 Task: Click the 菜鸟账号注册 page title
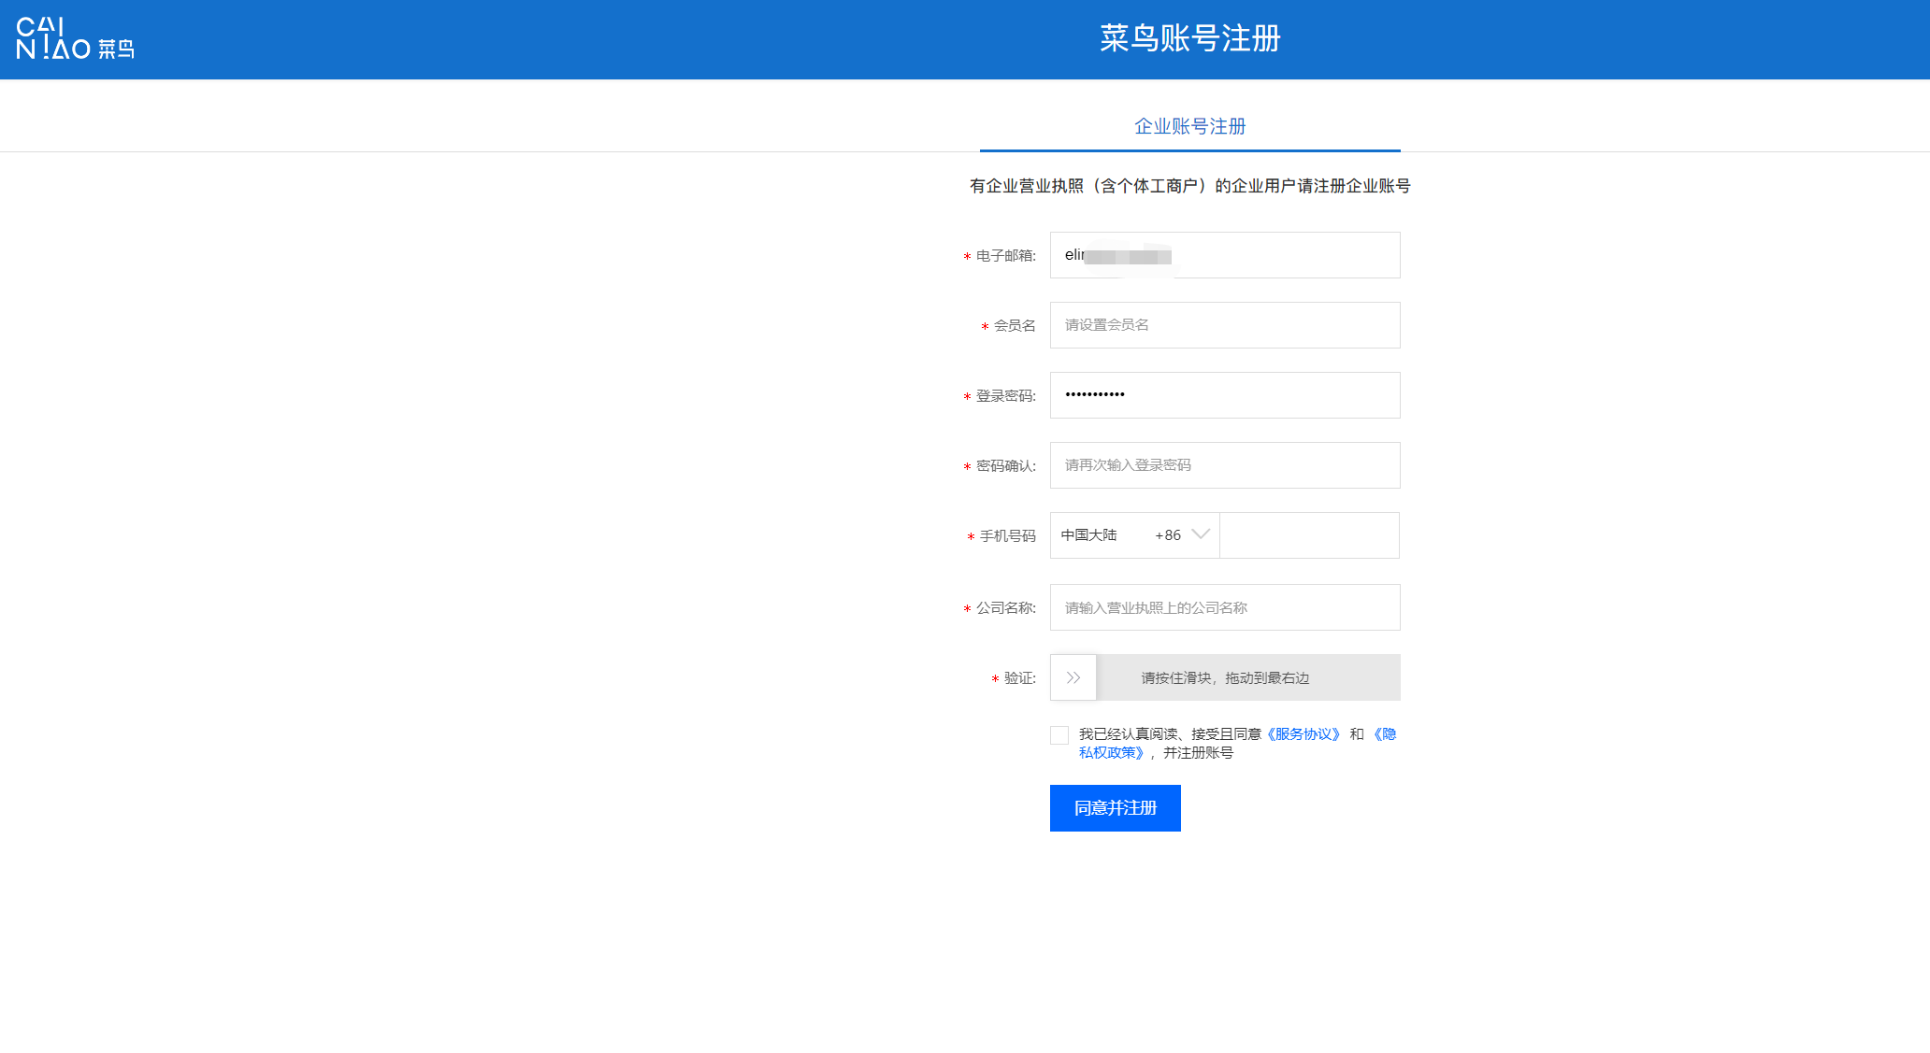coord(1190,38)
